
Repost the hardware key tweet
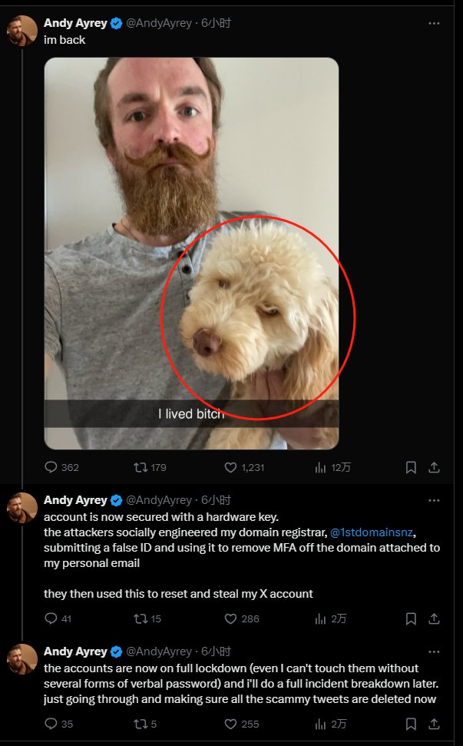(141, 618)
